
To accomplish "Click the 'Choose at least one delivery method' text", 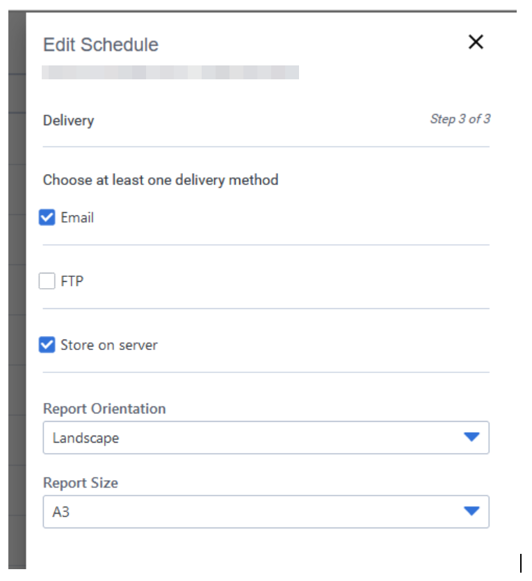I will [161, 180].
